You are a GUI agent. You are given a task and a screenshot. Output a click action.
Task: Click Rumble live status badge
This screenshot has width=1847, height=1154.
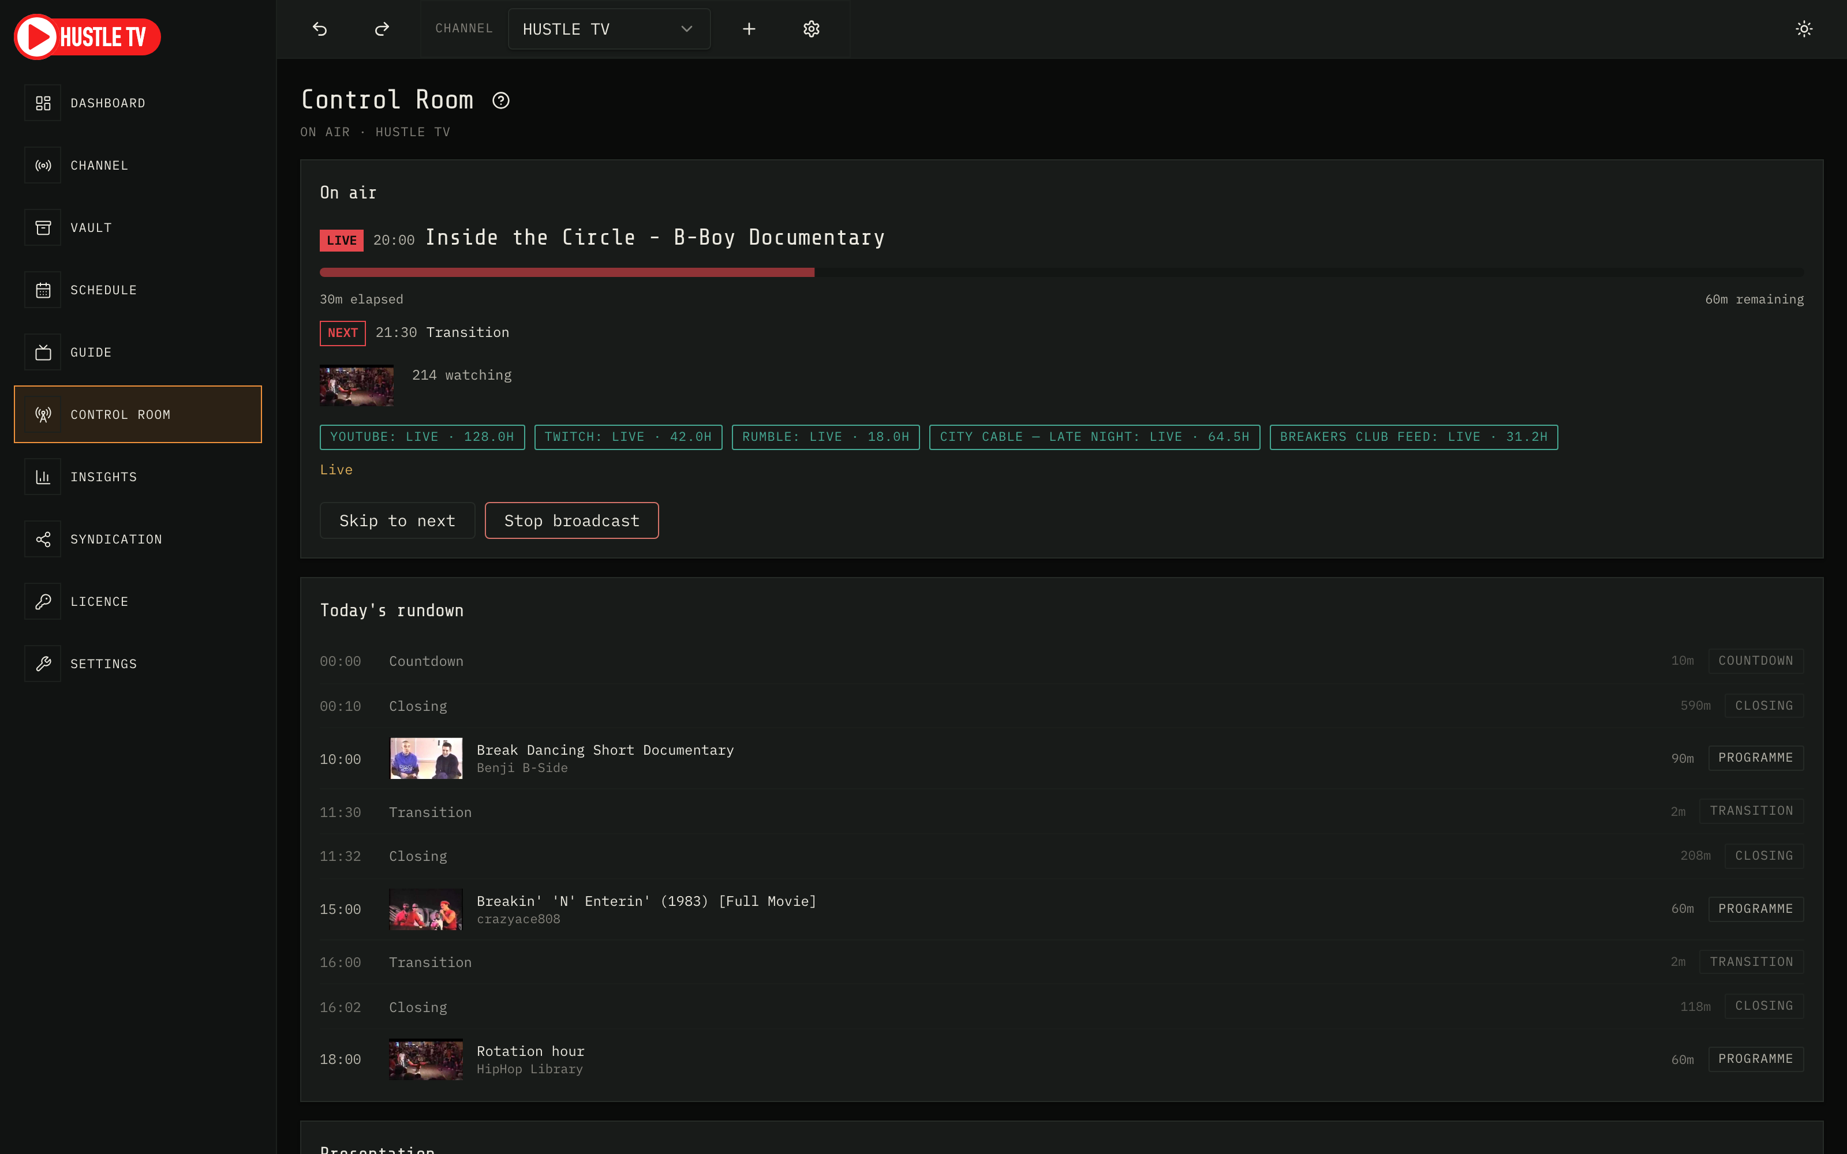[x=826, y=437]
